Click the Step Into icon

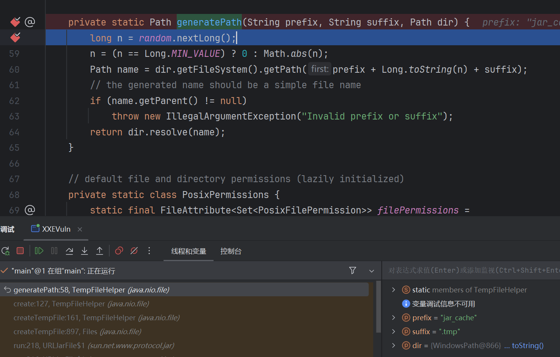click(84, 251)
